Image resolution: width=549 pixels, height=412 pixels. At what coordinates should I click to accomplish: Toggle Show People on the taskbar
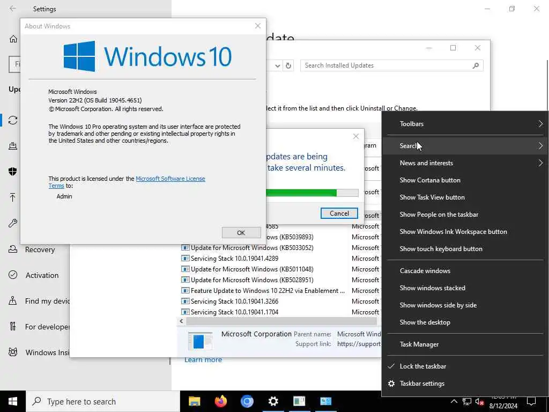(x=465, y=215)
